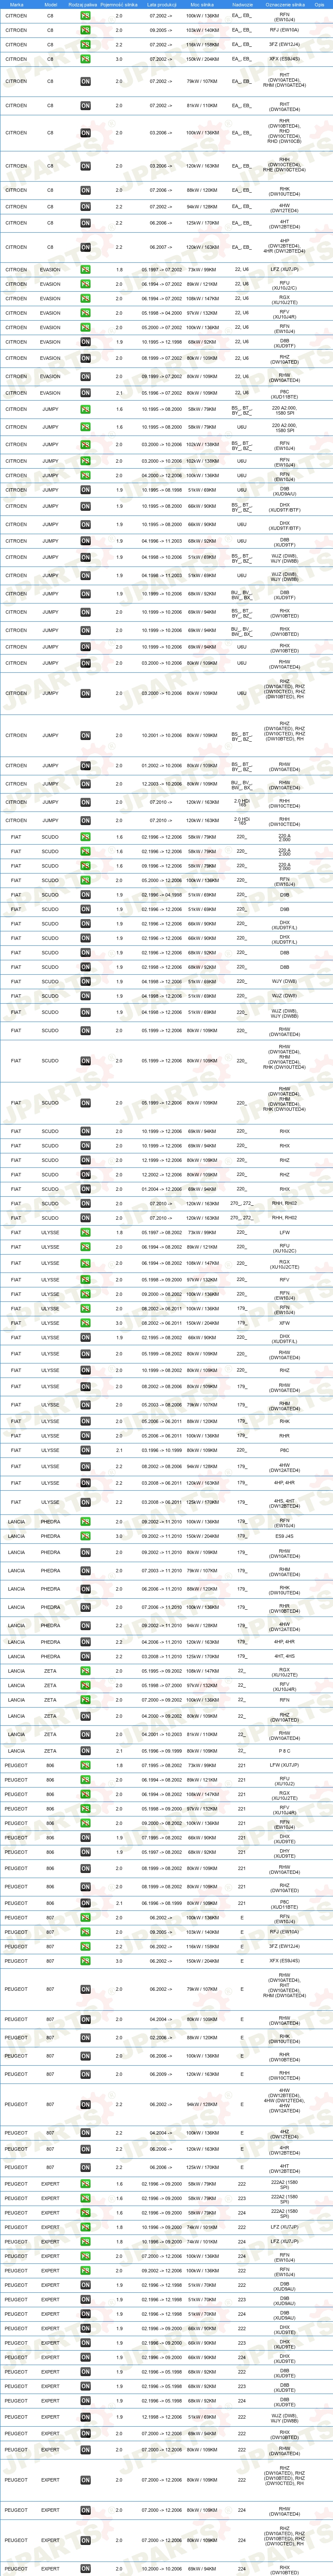333x2576 pixels.
Task: Click diesel ON icon in Lancia Zeta 2.1 P8C row
Action: click(x=85, y=1751)
